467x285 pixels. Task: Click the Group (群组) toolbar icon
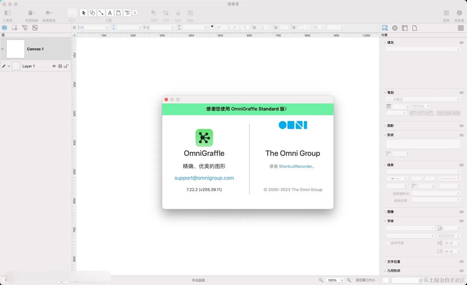pyautogui.click(x=190, y=13)
